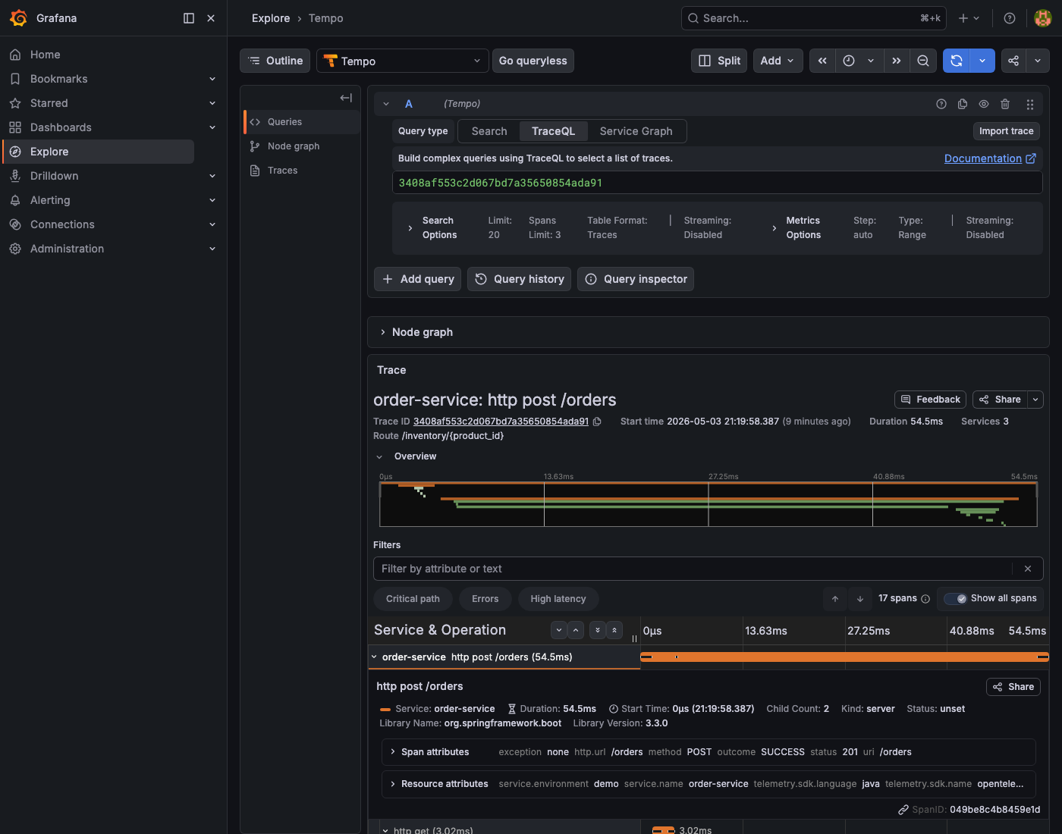Go to Traces in outline

[302, 171]
